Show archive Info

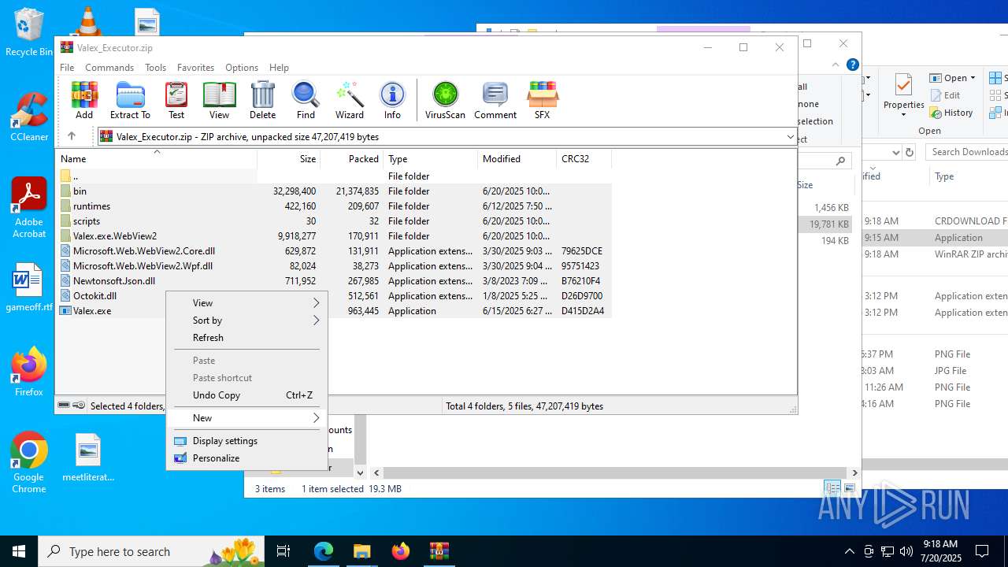pos(392,100)
